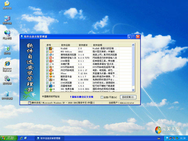The height and width of the screenshot is (141, 188).
Task: Click 当前用户：Administrator status bar entry
Action: coord(121,103)
